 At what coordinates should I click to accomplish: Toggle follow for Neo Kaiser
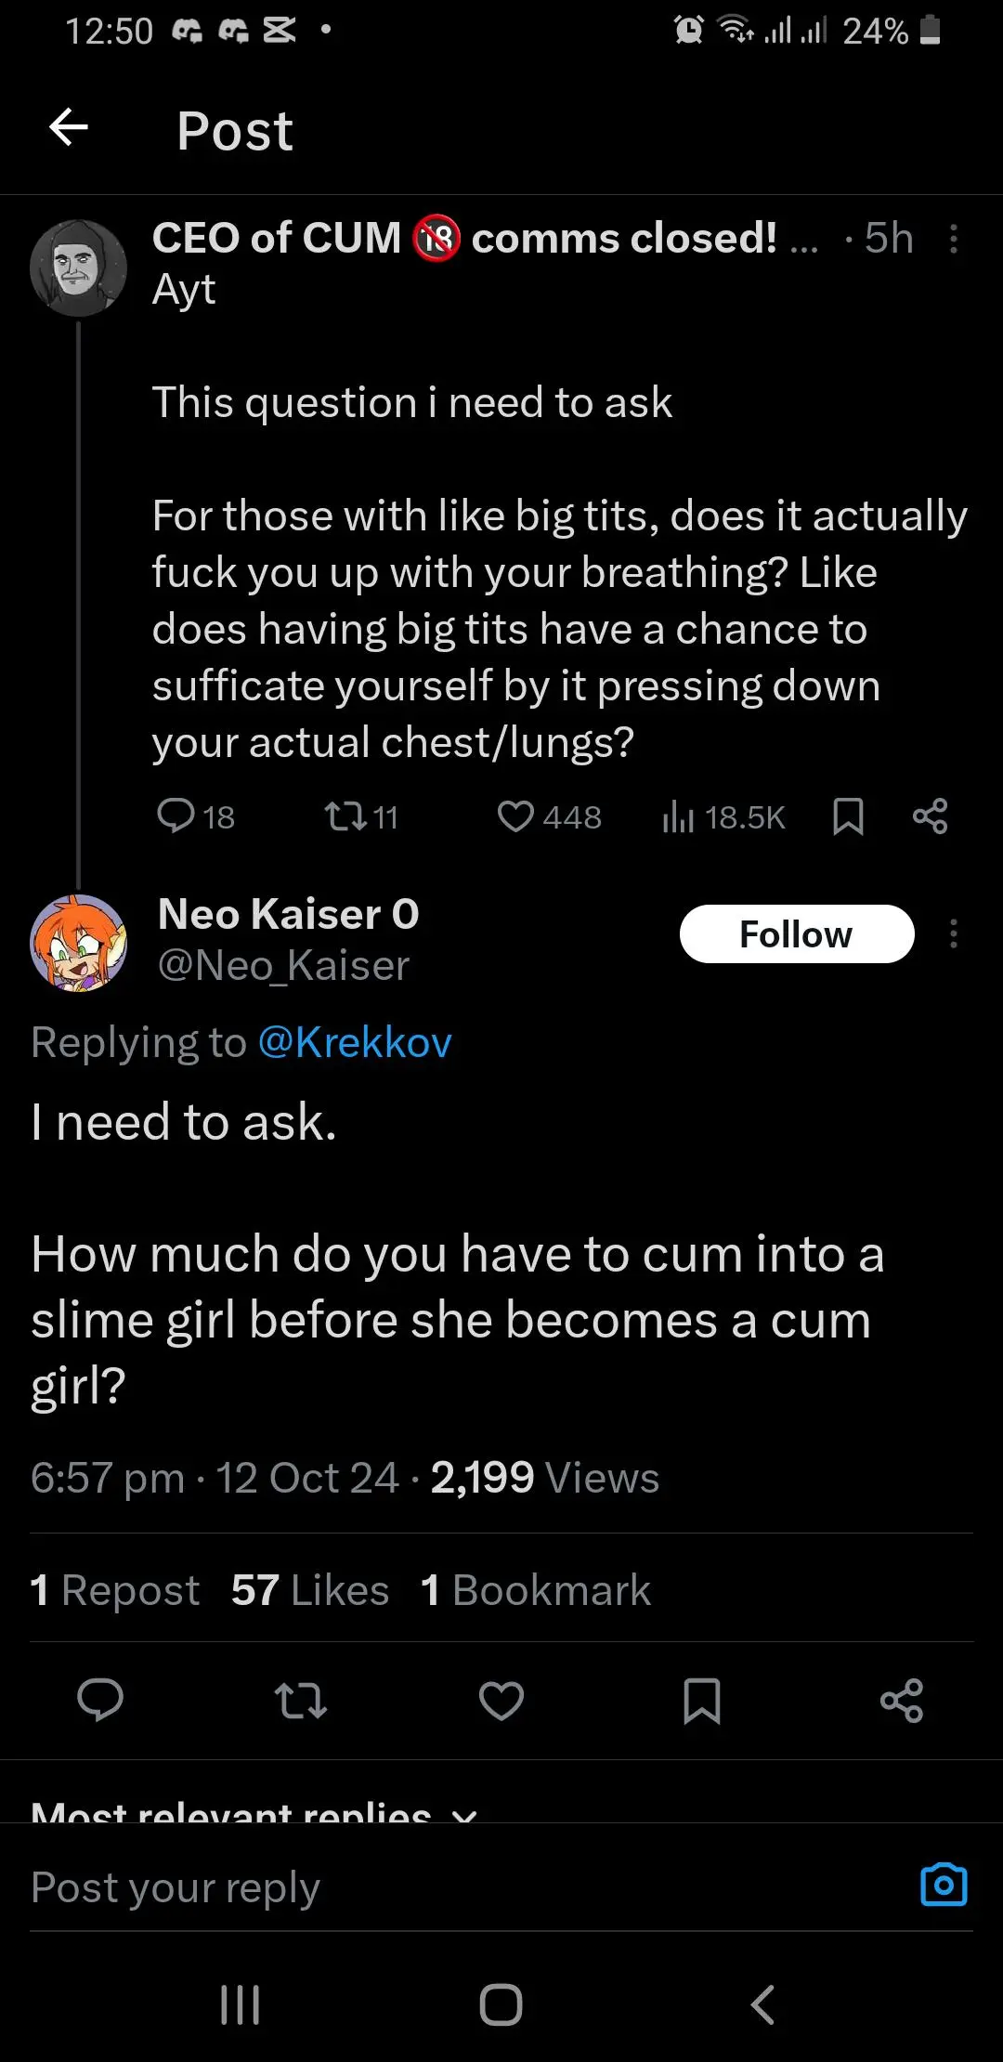click(x=797, y=933)
